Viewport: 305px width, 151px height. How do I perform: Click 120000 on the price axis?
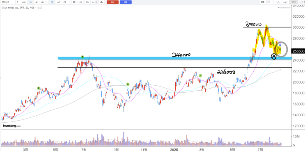pos(298,126)
